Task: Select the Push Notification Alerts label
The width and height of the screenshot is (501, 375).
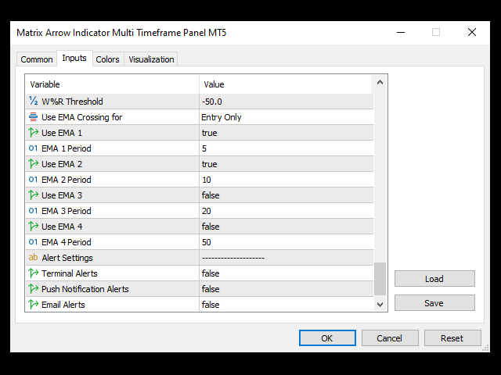Action: click(85, 289)
